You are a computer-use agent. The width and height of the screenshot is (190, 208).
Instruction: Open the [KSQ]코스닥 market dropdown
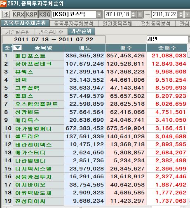pyautogui.click(x=99, y=14)
